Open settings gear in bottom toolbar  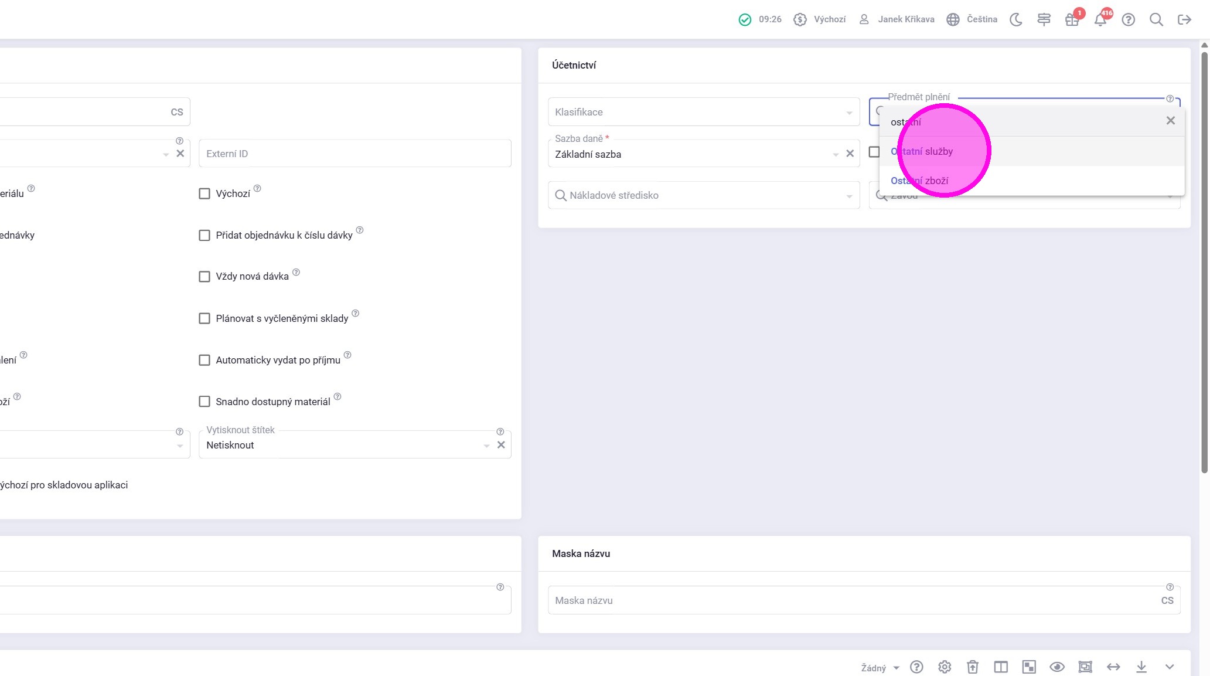click(x=945, y=667)
